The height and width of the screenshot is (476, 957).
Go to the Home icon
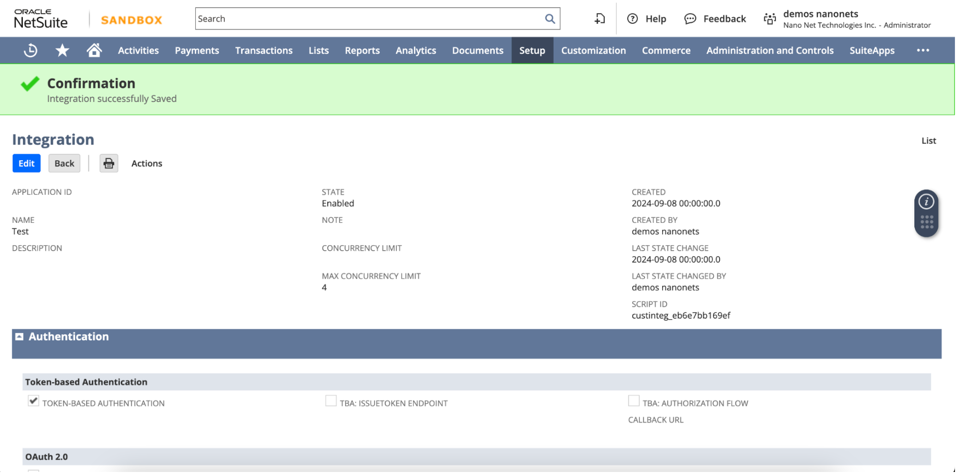[94, 50]
